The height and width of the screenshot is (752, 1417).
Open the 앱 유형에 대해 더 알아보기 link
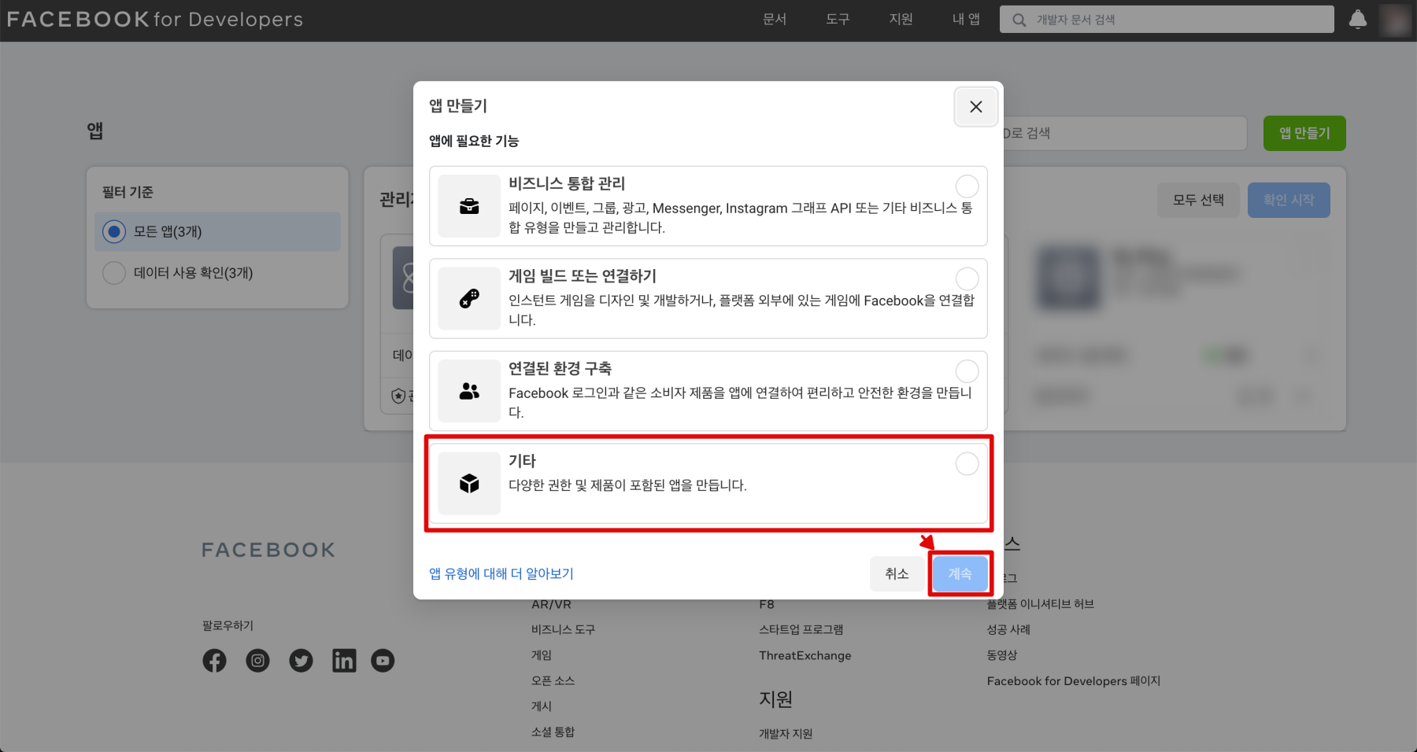tap(501, 574)
